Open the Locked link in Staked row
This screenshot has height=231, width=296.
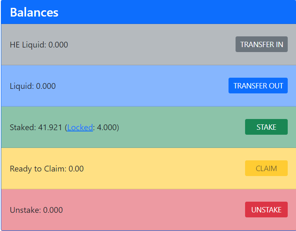(80, 128)
